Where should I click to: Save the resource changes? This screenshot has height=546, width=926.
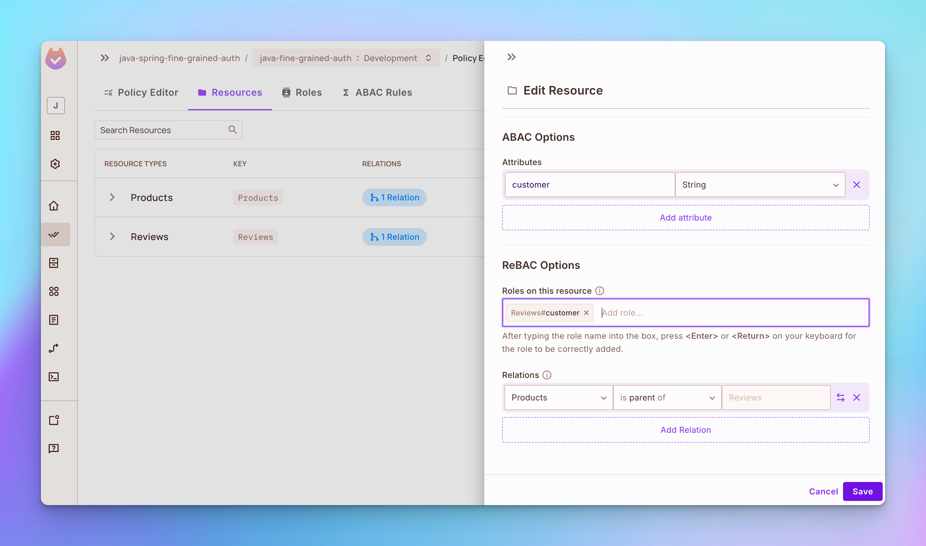pyautogui.click(x=863, y=491)
